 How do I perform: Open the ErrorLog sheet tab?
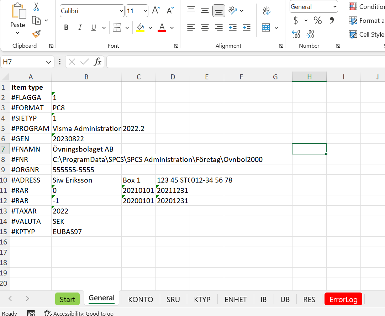343,299
